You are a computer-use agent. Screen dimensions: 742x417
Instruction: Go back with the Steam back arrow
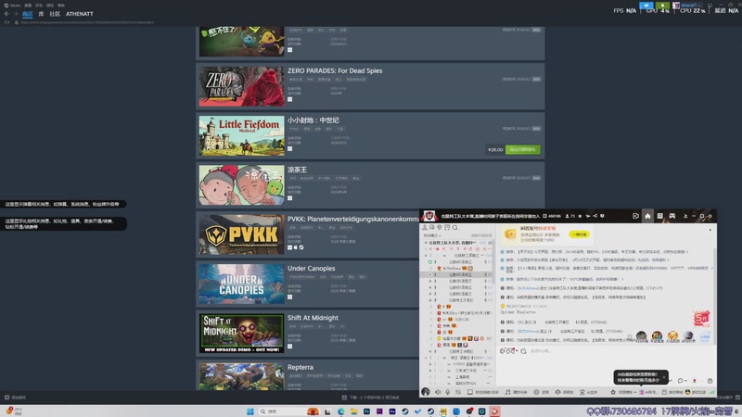coord(6,14)
